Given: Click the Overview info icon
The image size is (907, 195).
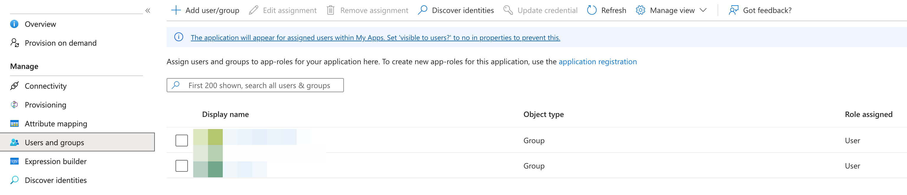Looking at the screenshot, I should [x=14, y=24].
